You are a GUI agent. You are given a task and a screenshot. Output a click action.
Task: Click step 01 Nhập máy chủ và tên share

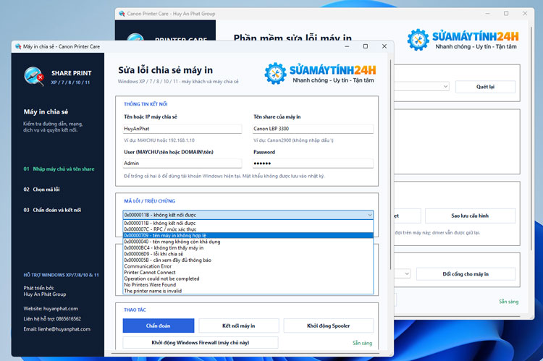tap(59, 169)
